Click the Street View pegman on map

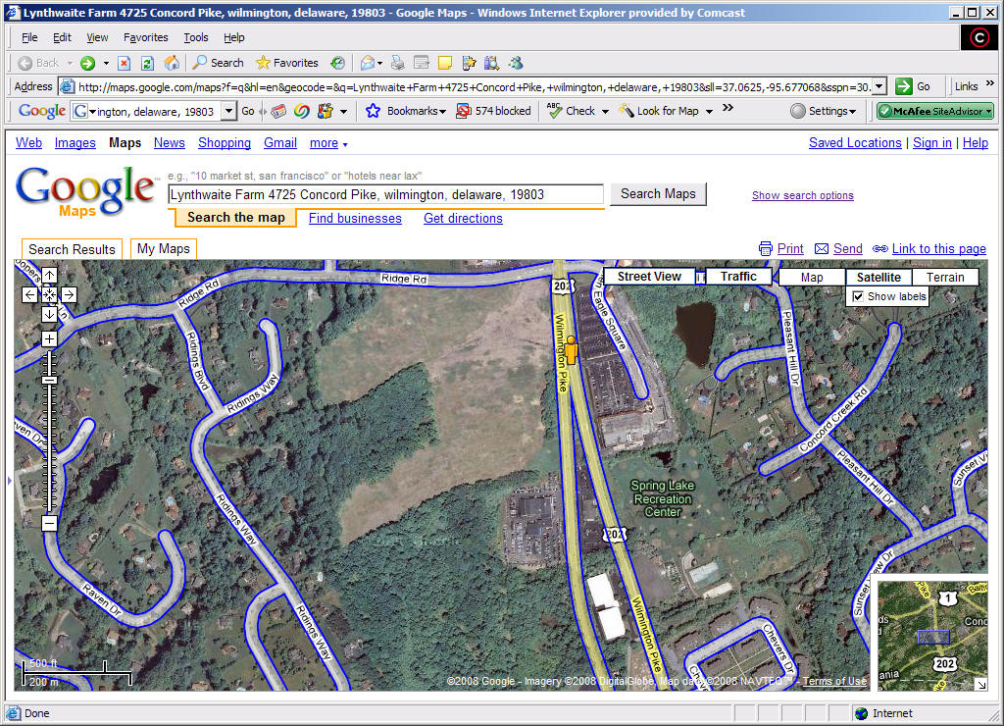pos(572,350)
